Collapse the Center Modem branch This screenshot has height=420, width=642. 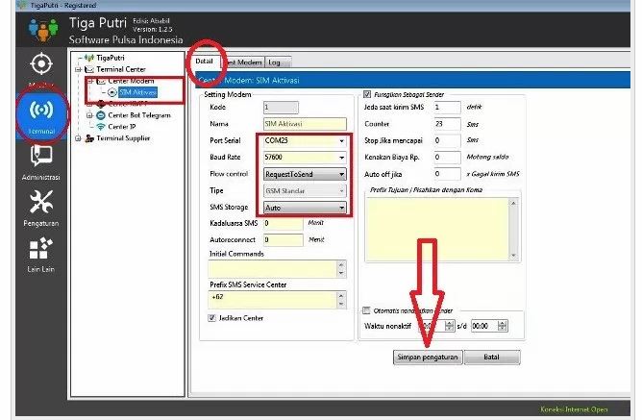coord(89,81)
